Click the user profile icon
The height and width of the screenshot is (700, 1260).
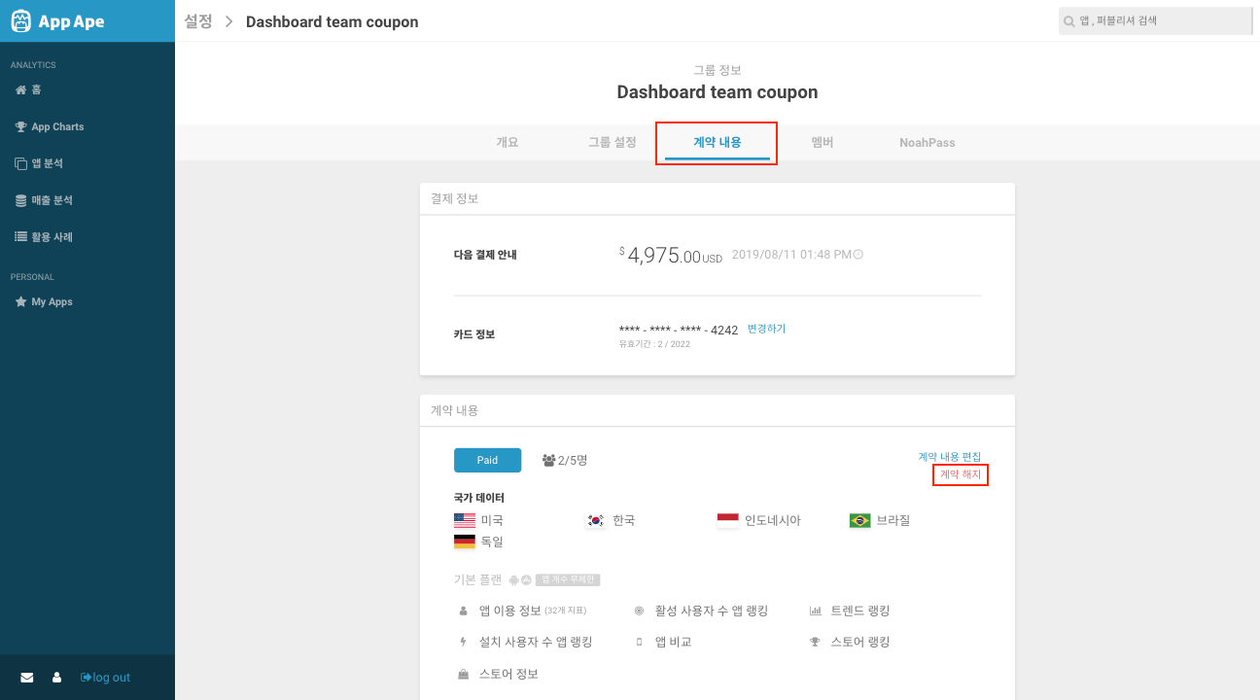pyautogui.click(x=56, y=678)
